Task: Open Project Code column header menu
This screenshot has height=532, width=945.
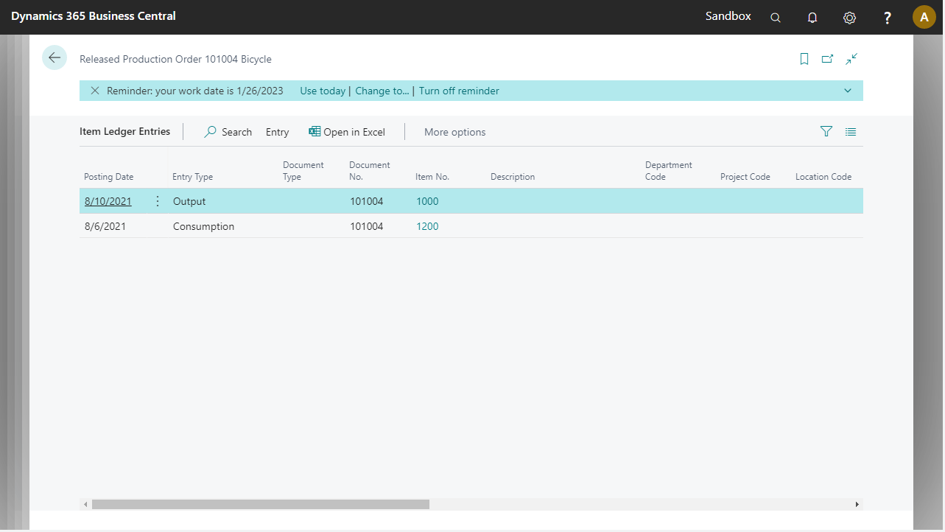Action: pos(745,177)
